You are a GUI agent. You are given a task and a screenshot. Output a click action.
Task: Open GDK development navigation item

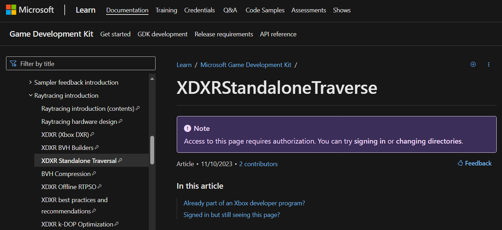162,34
